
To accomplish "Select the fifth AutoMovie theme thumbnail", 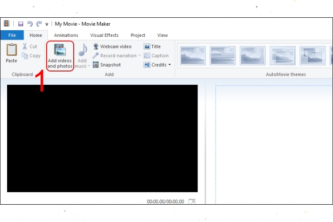I will click(x=313, y=55).
